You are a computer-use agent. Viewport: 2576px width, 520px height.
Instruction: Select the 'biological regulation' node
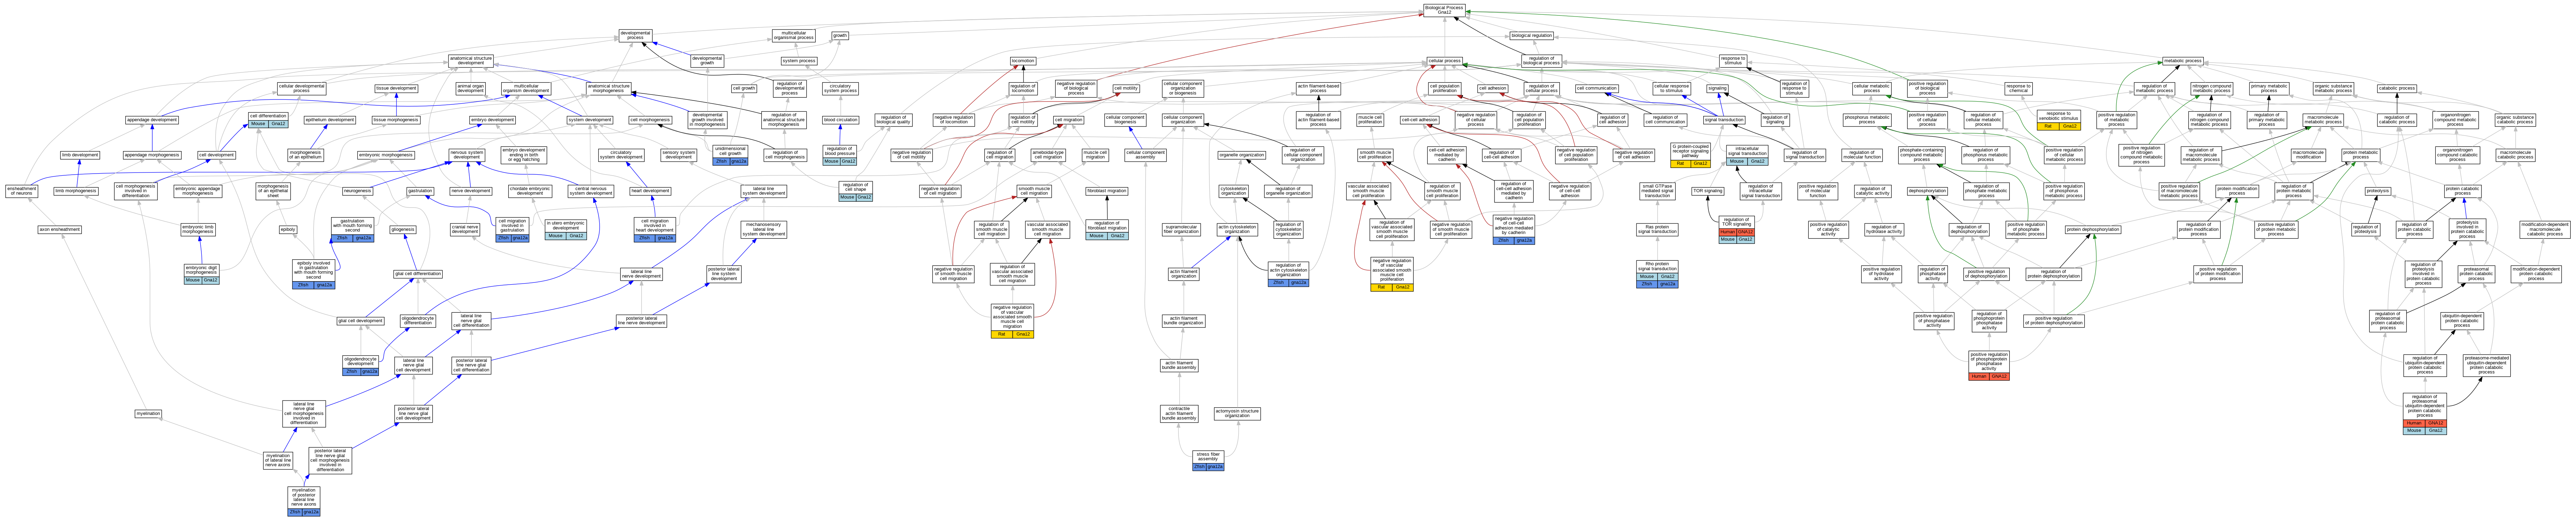[x=1531, y=35]
